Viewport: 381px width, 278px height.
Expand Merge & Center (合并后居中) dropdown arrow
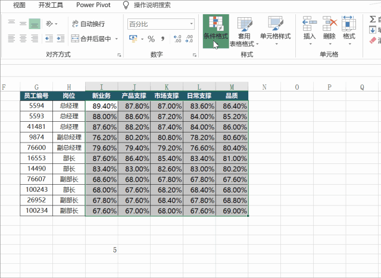(x=117, y=39)
